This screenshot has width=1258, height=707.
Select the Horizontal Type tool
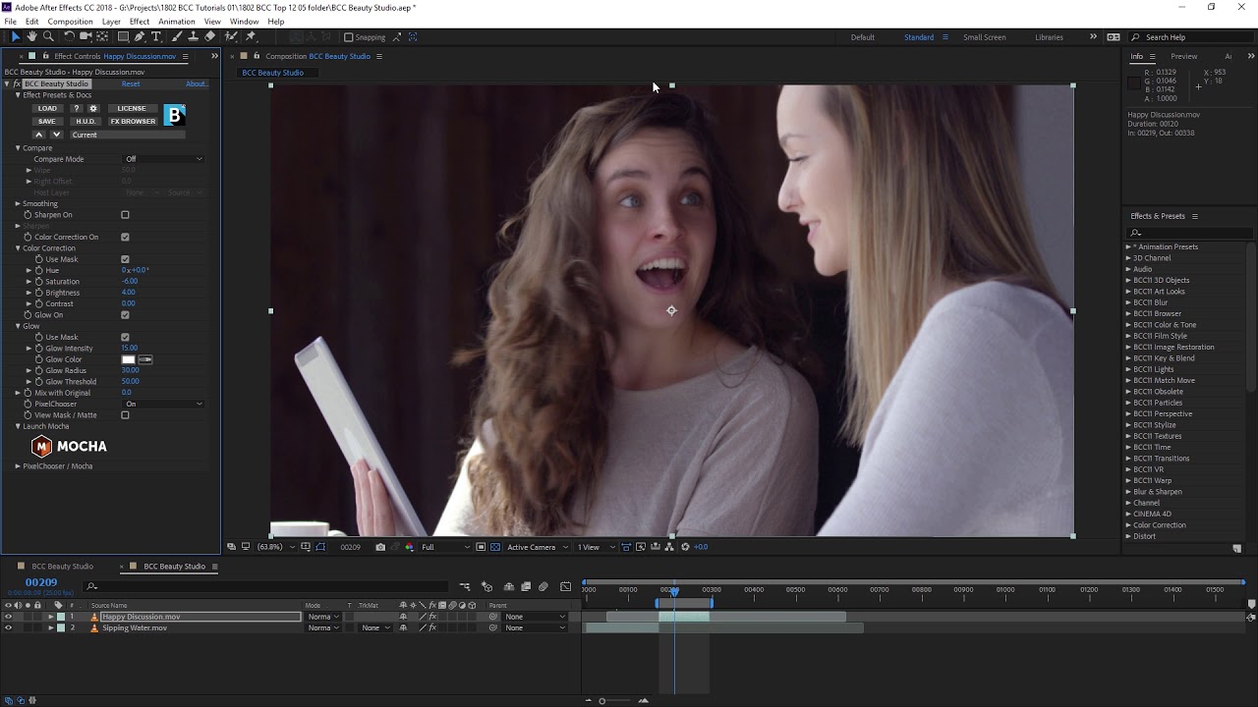click(x=156, y=36)
